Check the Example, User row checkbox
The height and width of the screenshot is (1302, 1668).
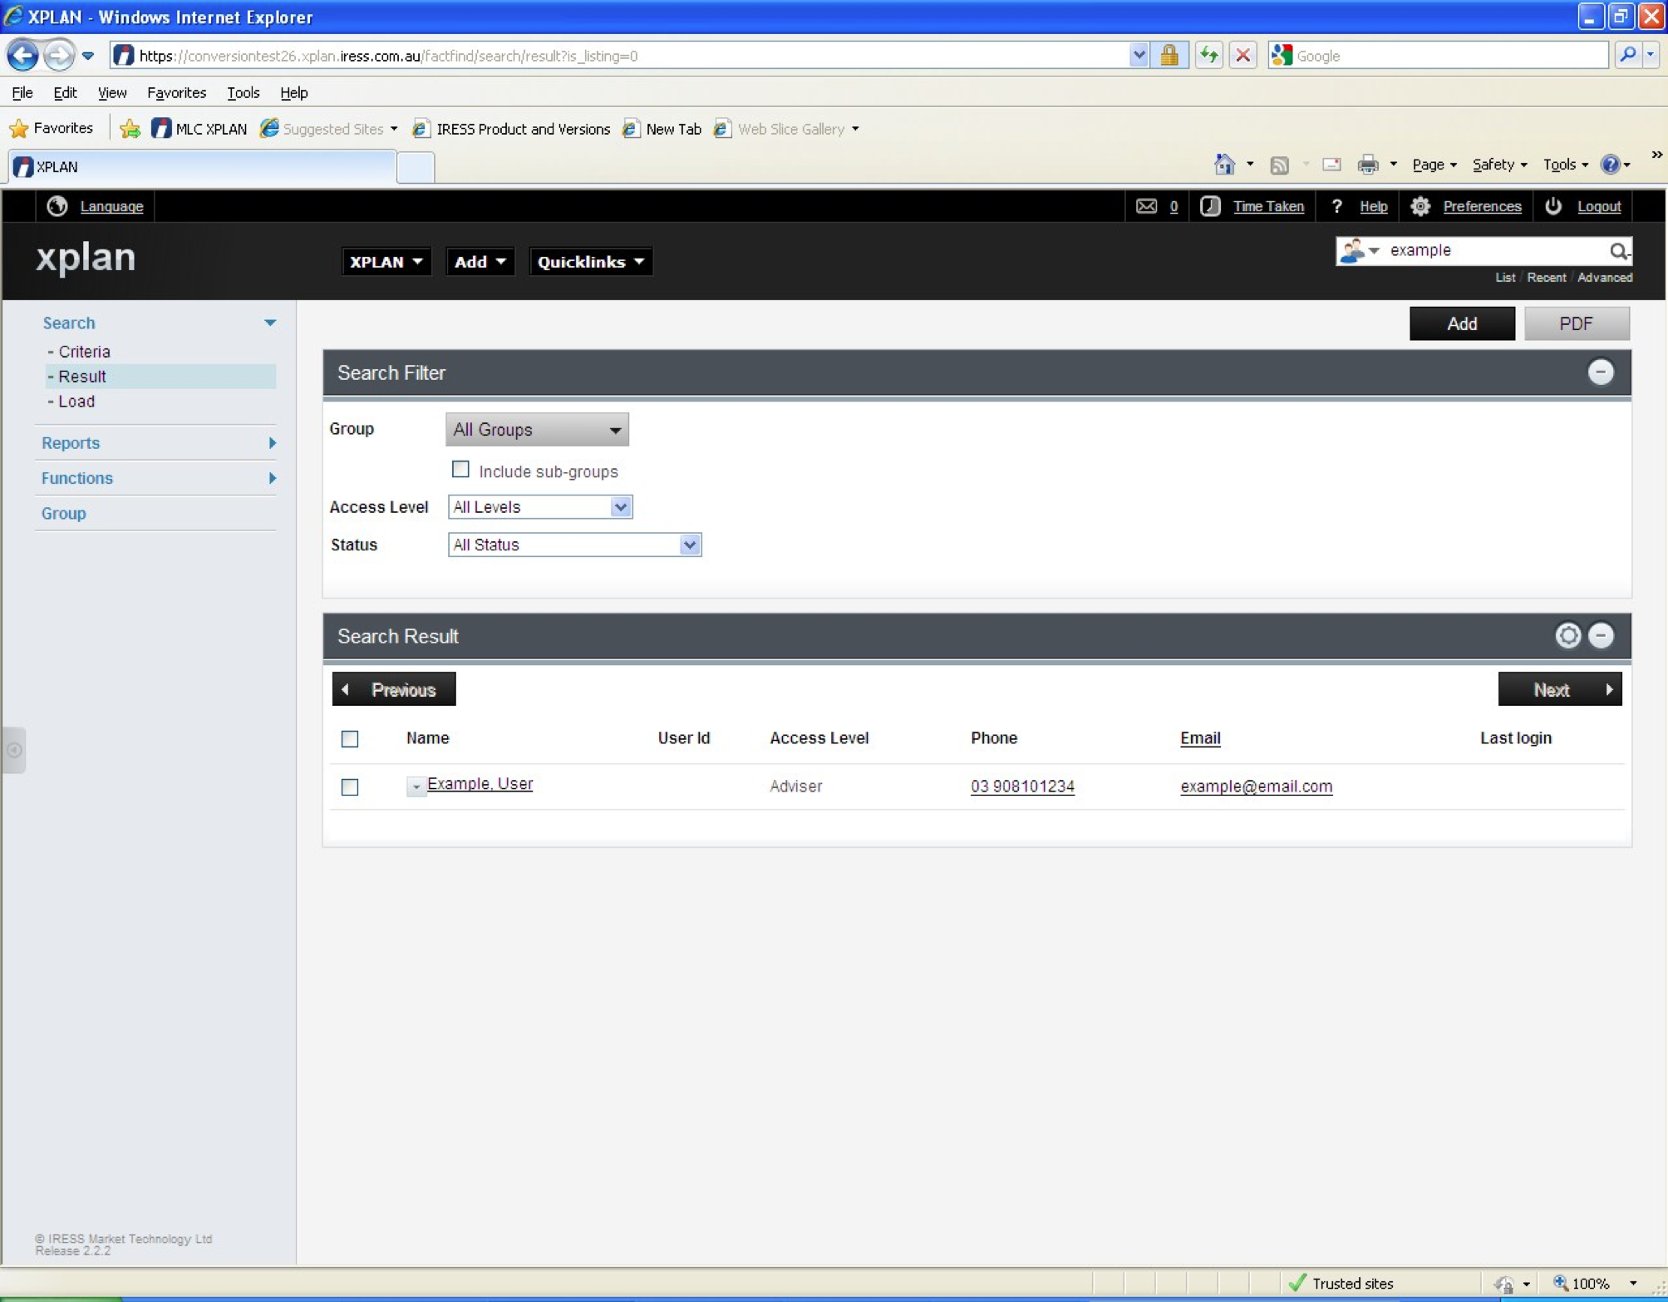pos(350,787)
